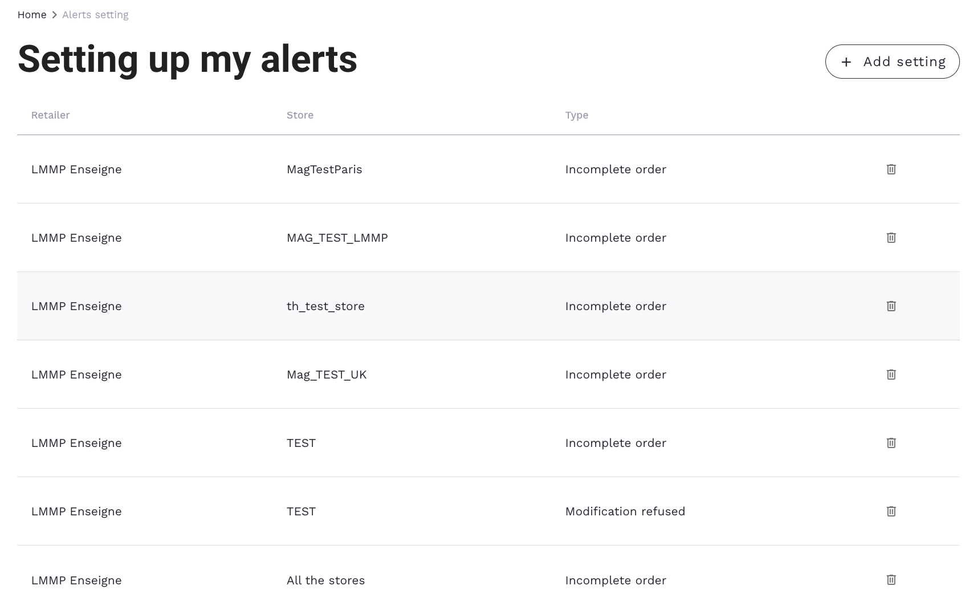Delete the MagTestParis alert setting
This screenshot has width=969, height=602.
pyautogui.click(x=891, y=169)
